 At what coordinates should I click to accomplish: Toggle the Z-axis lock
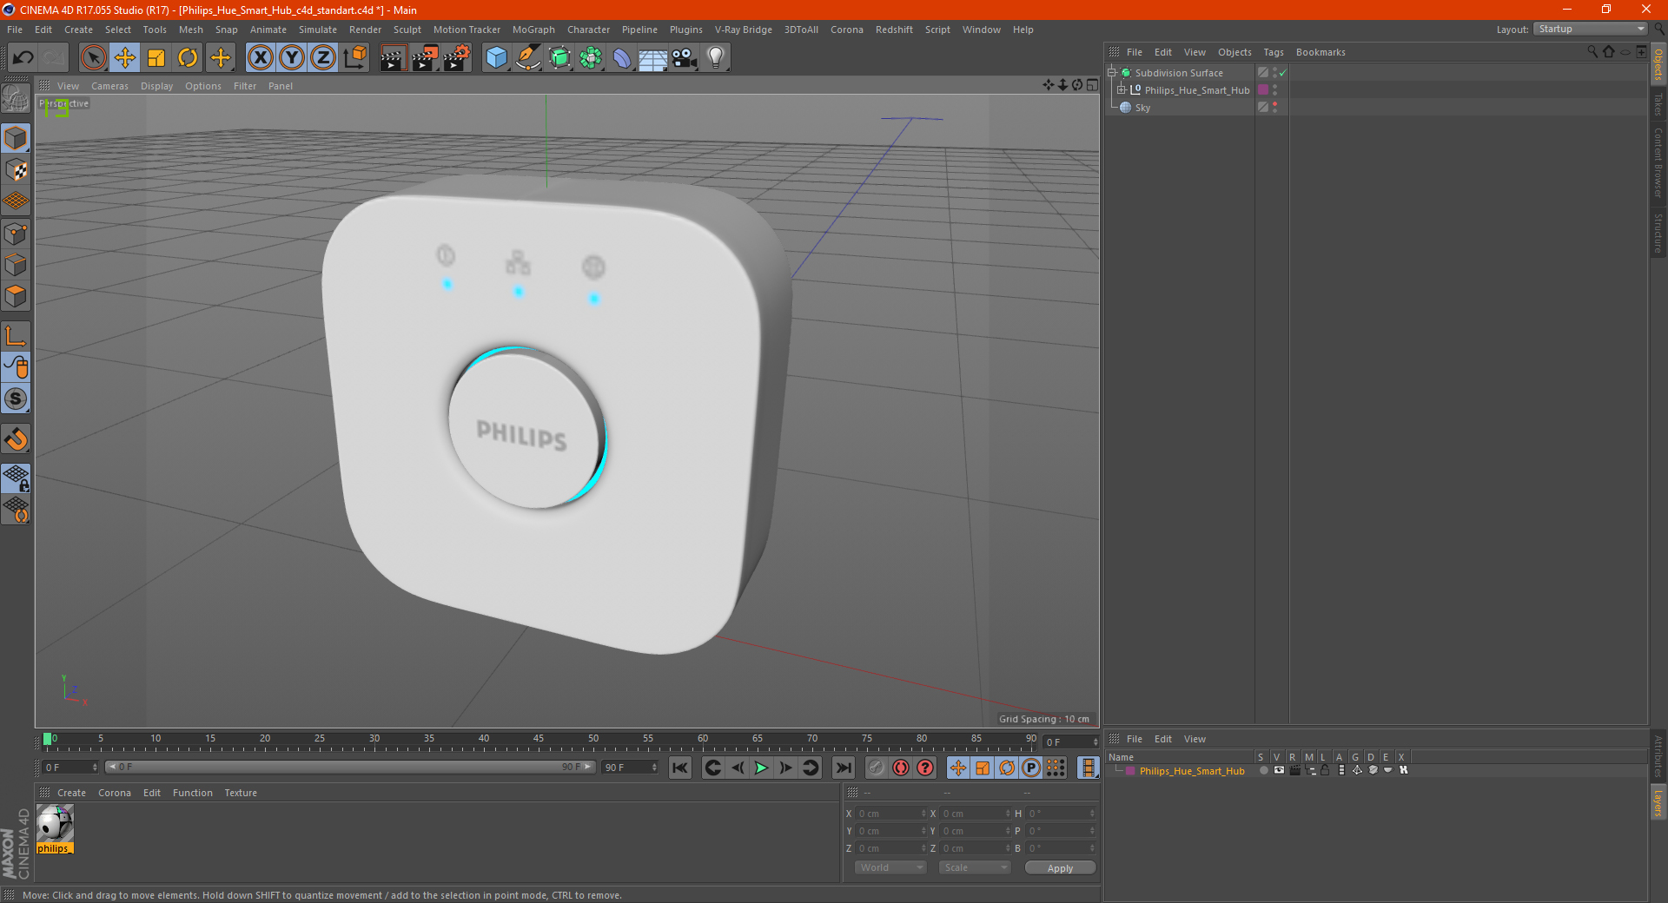pos(323,58)
